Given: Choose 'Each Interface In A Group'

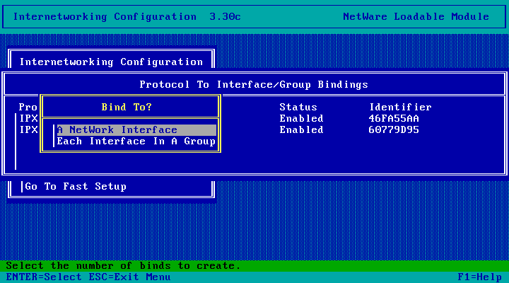Looking at the screenshot, I should (x=136, y=141).
